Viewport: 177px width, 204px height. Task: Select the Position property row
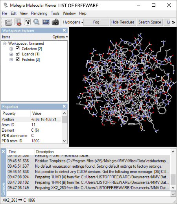tap(31, 119)
